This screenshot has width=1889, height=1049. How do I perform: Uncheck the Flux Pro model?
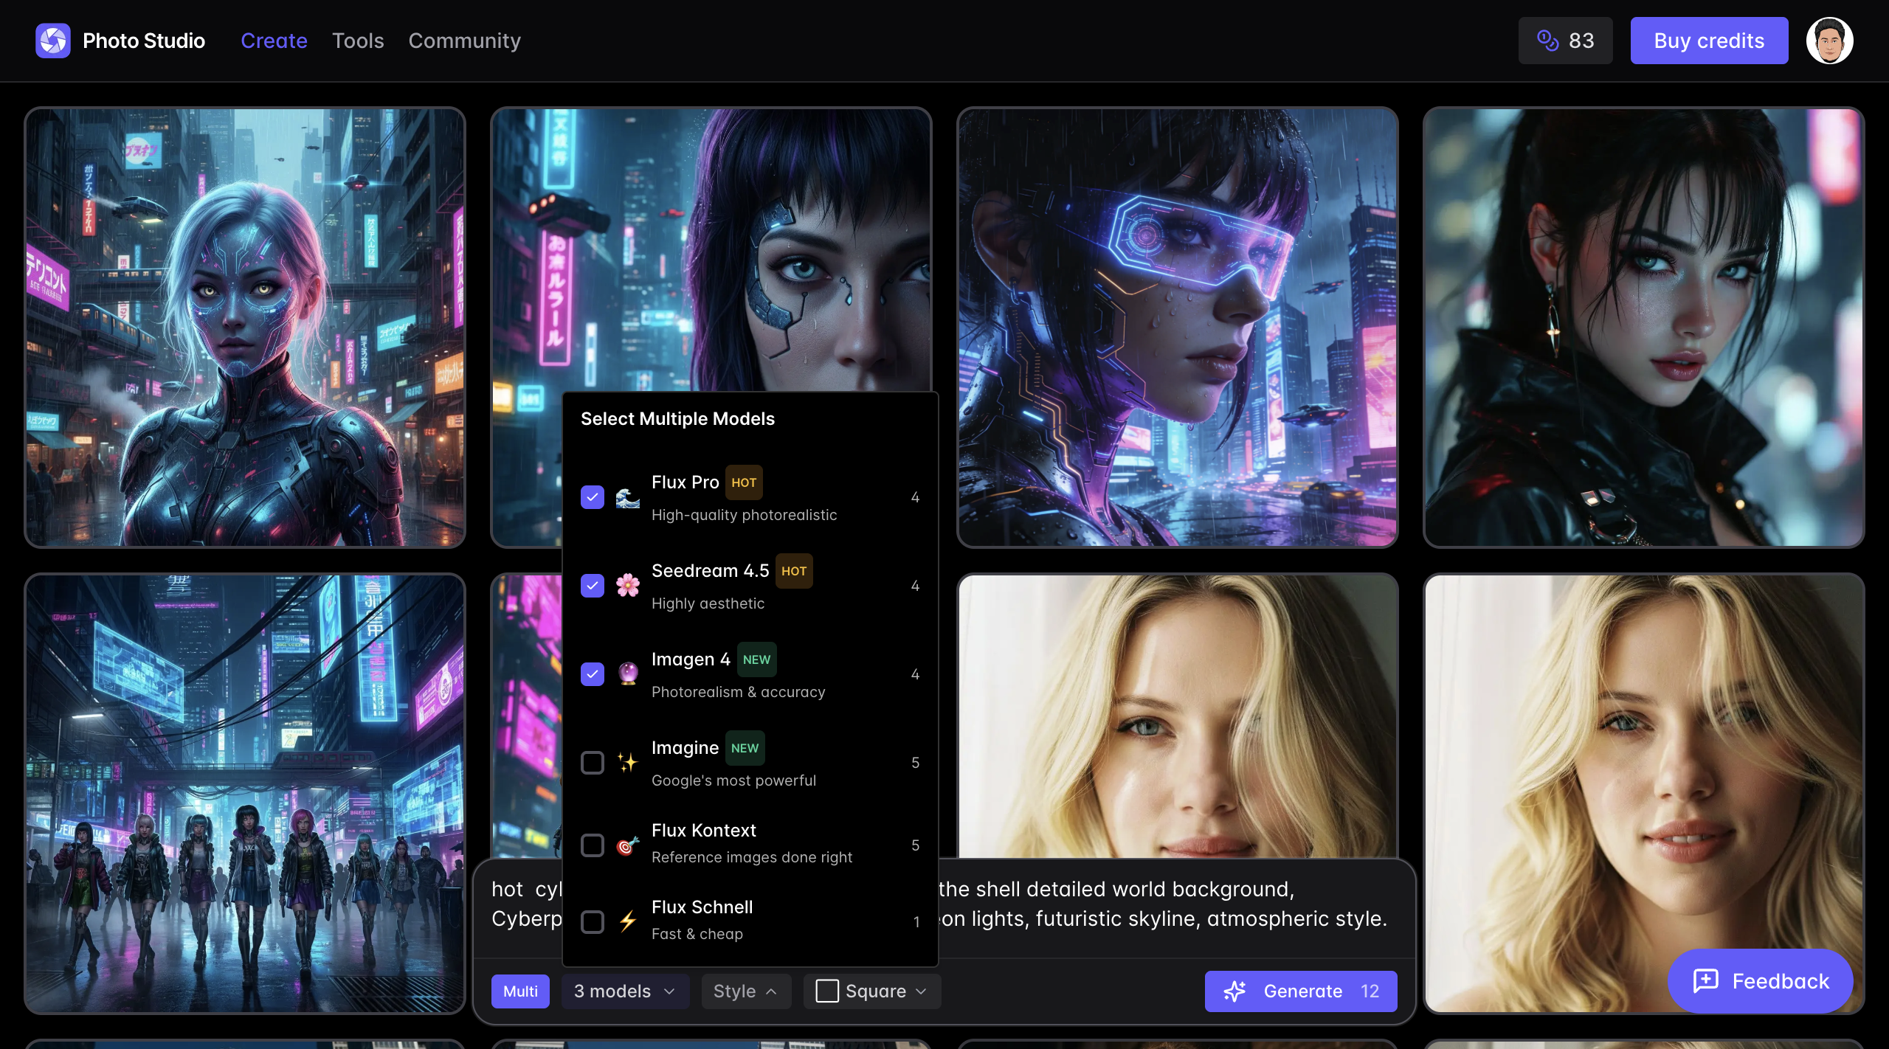593,497
